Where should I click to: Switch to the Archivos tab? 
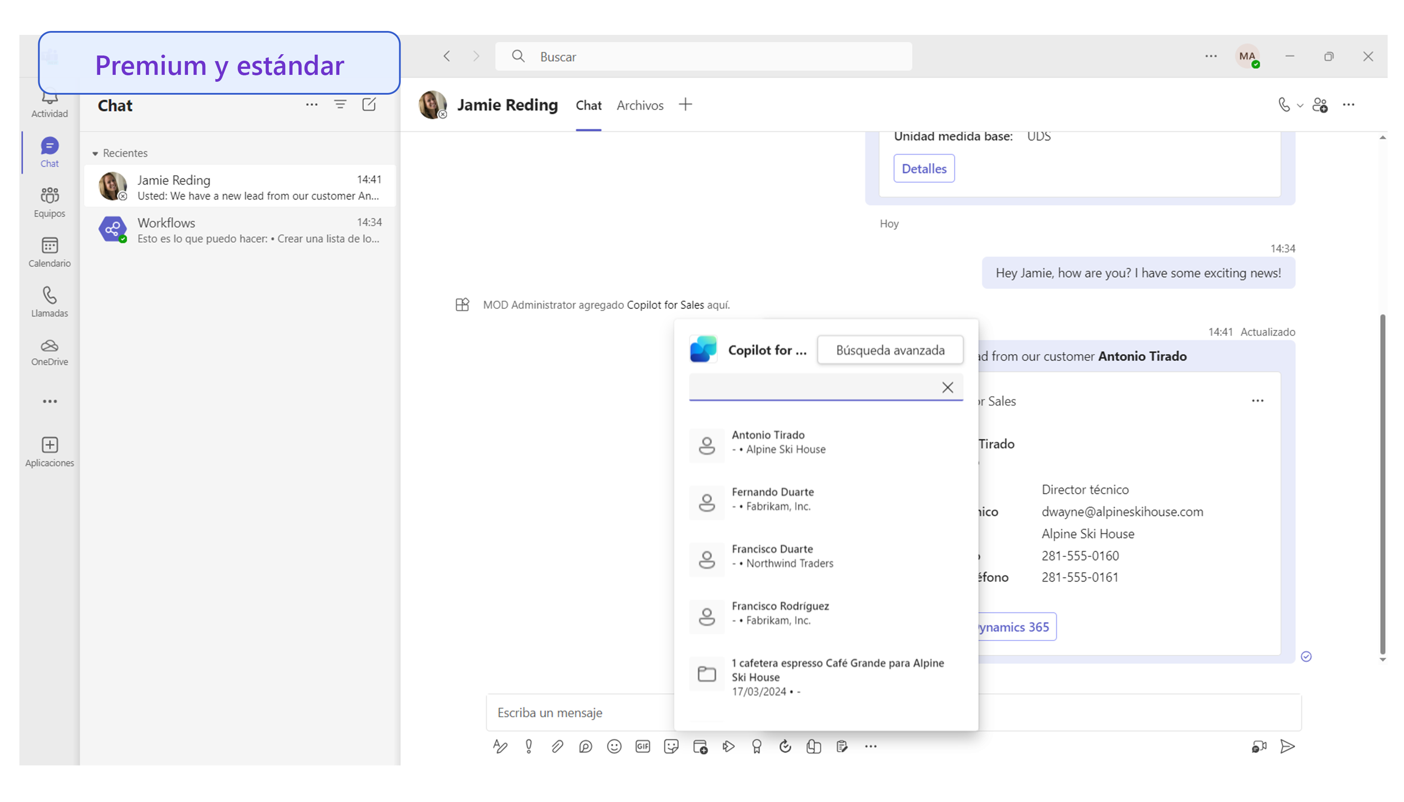pos(640,105)
